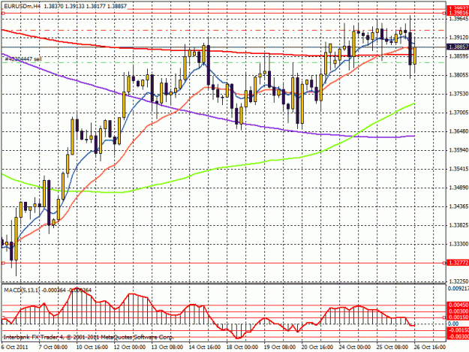
Task: Click the 24 Oct 00:00 time label
Action: click(355, 347)
